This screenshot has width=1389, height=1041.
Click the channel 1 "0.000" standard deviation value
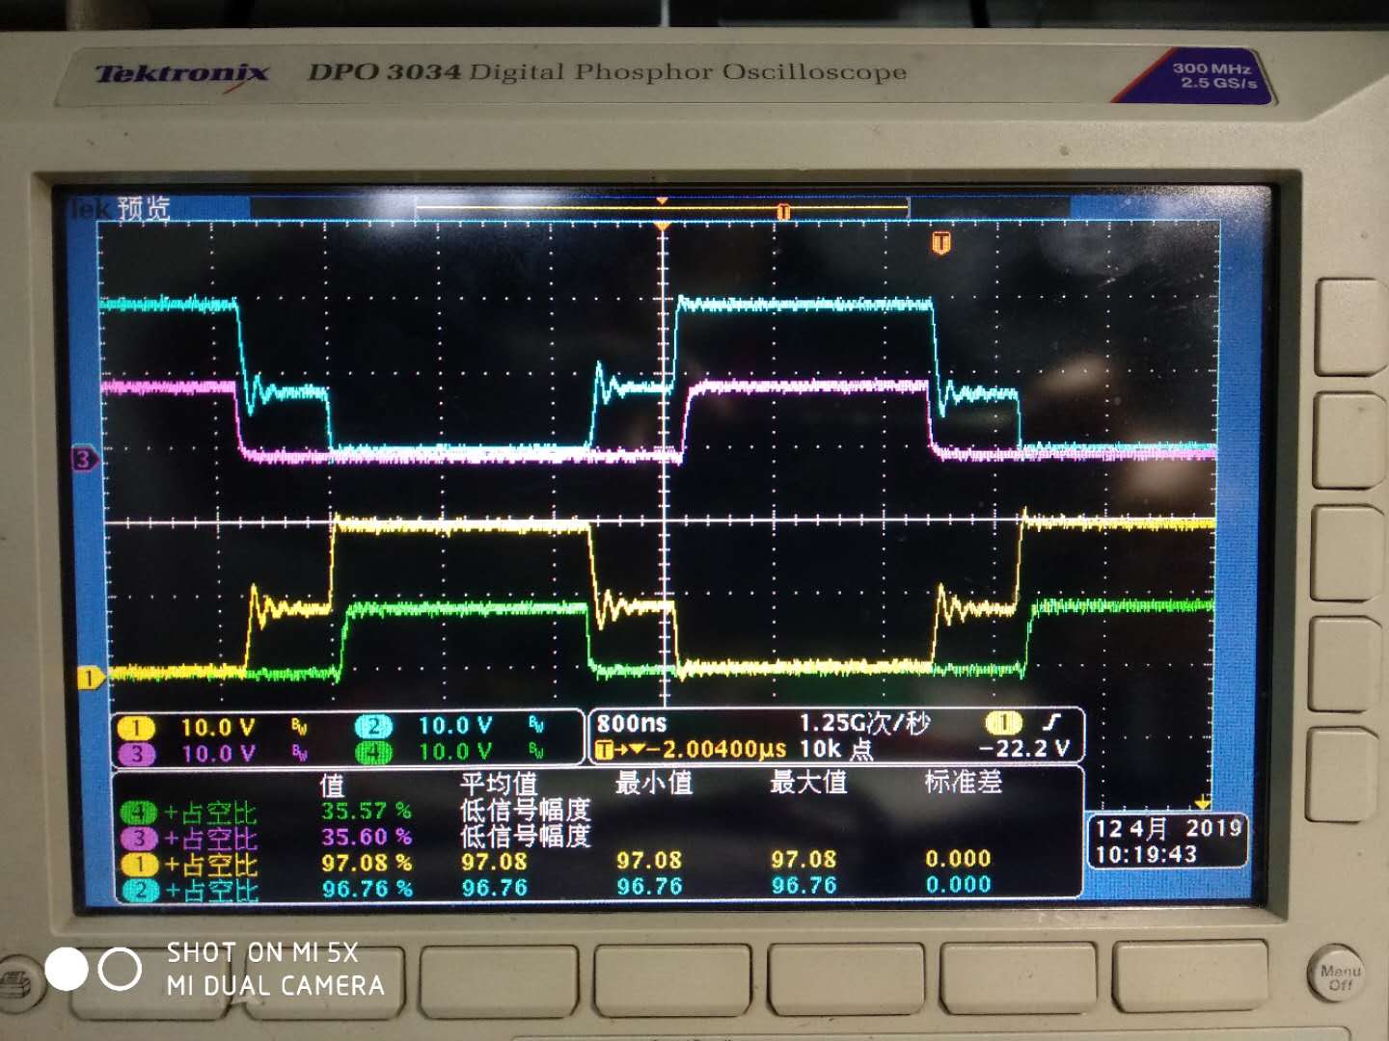coord(958,858)
